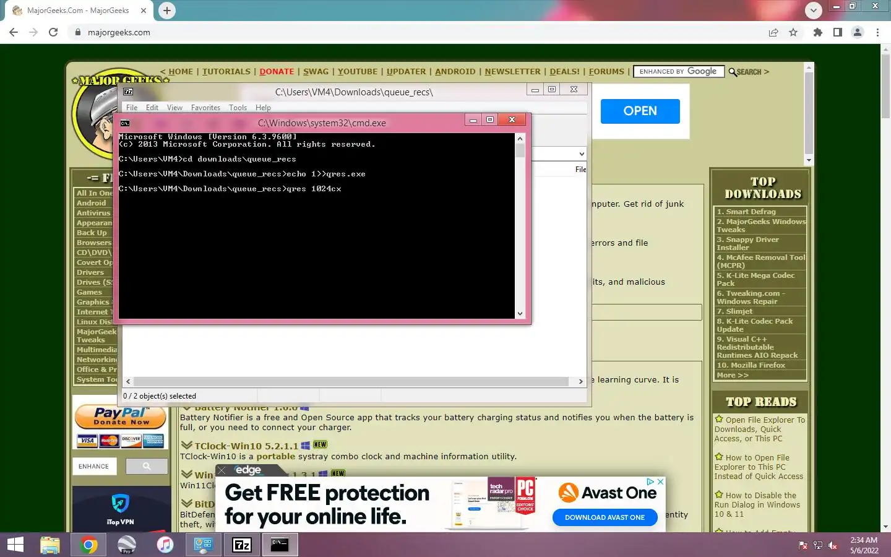Open the Chrome profile avatar
The height and width of the screenshot is (557, 891).
click(x=858, y=32)
